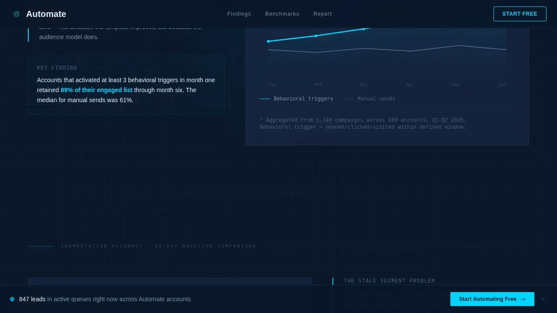This screenshot has width=557, height=313.
Task: Click the Automate logo icon
Action: pos(17,14)
